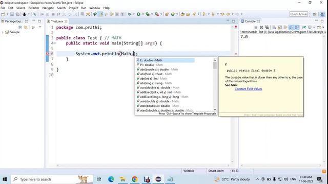Open the Windows Start menu
The image size is (328, 184).
coord(5,179)
